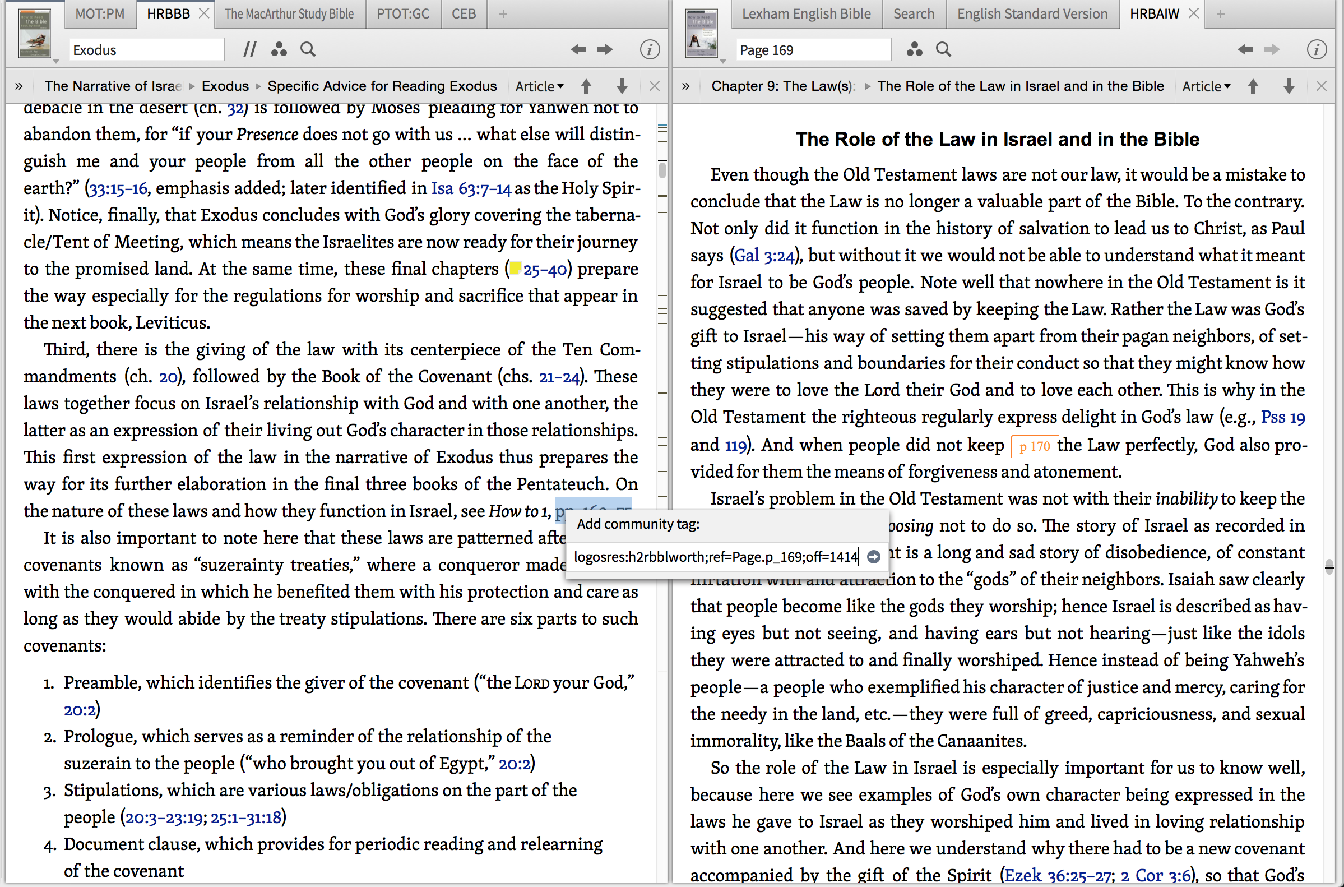Go to the previous article in right panel
This screenshot has height=887, width=1344.
point(1253,86)
